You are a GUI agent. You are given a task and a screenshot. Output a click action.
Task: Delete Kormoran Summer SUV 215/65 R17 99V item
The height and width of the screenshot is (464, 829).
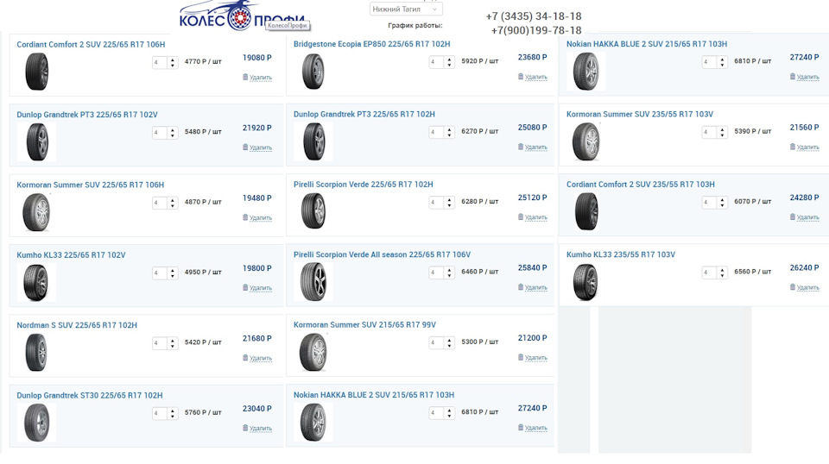(533, 357)
